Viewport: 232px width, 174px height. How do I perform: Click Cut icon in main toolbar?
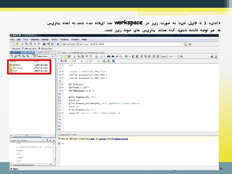[22, 44]
